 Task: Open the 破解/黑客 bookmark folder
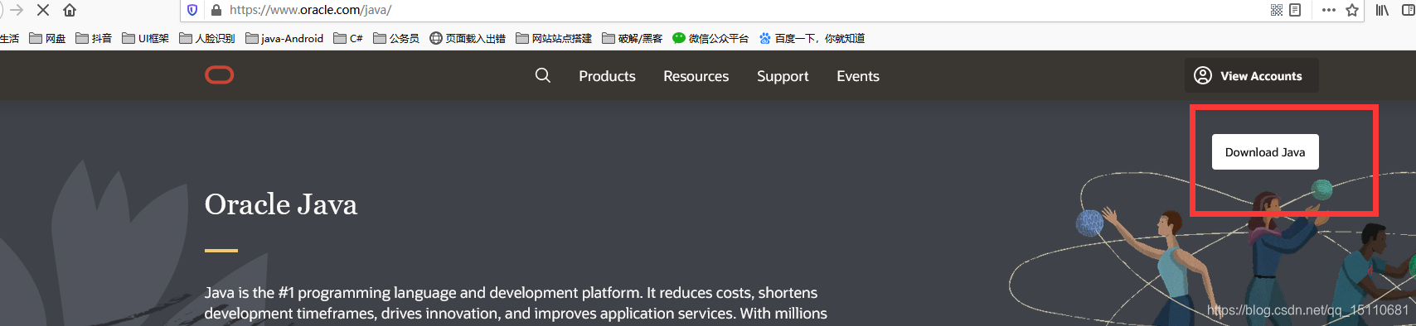632,38
